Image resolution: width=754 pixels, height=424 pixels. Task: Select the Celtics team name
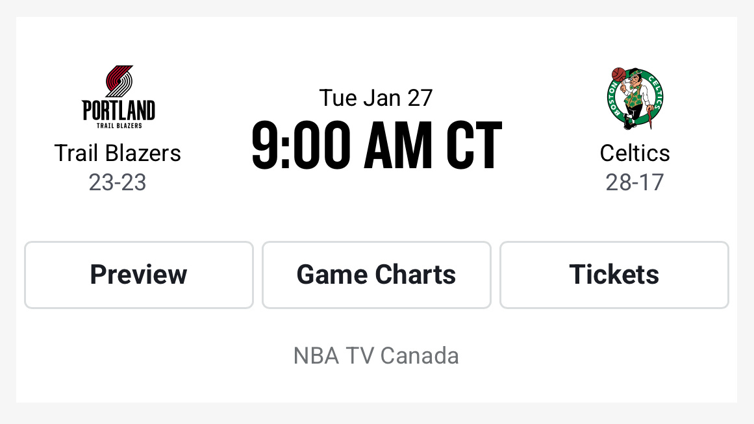635,153
